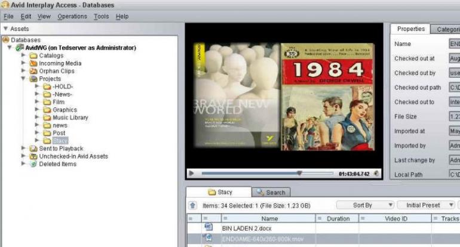Open the Edit menu
The image size is (460, 247).
point(26,17)
